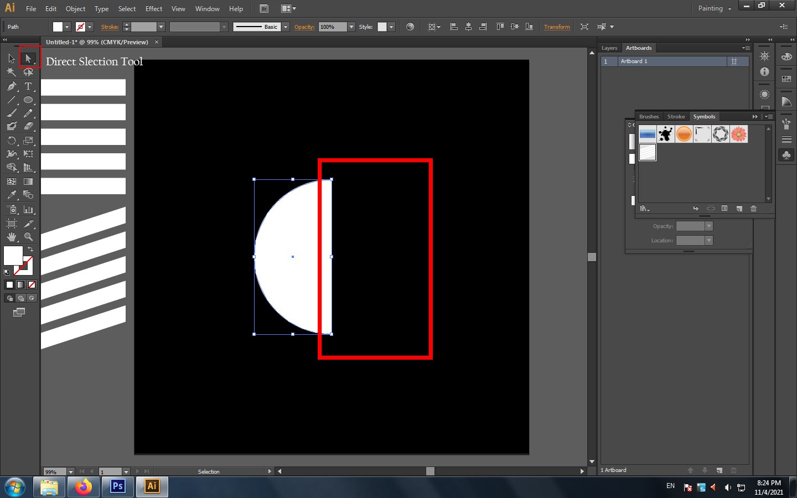Open the Opacity dropdown in control bar
797x498 pixels.
coord(351,27)
